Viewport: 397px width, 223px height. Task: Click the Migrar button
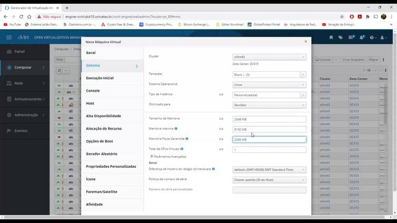pos(373,59)
